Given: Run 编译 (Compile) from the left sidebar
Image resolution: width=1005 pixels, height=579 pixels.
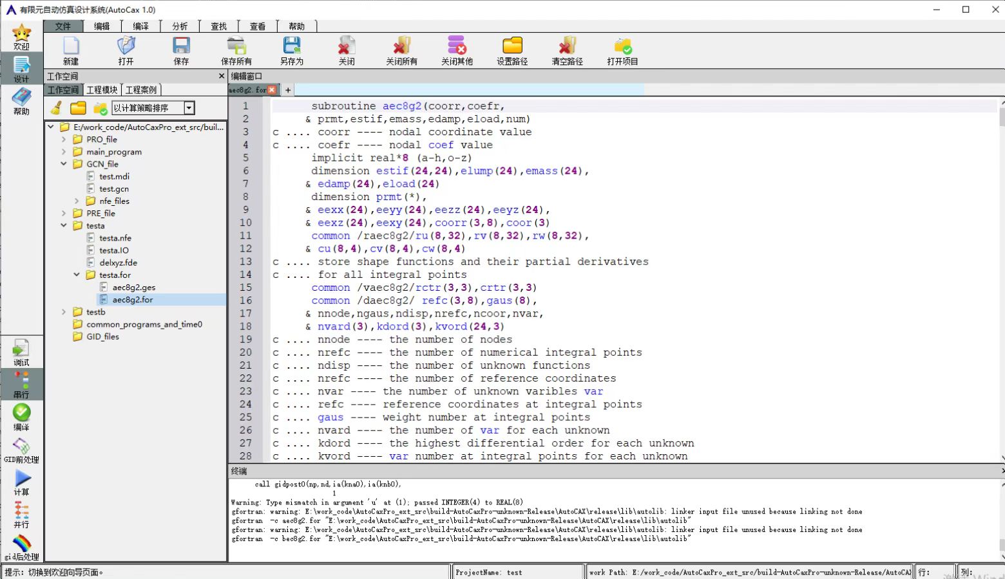Looking at the screenshot, I should 21,413.
